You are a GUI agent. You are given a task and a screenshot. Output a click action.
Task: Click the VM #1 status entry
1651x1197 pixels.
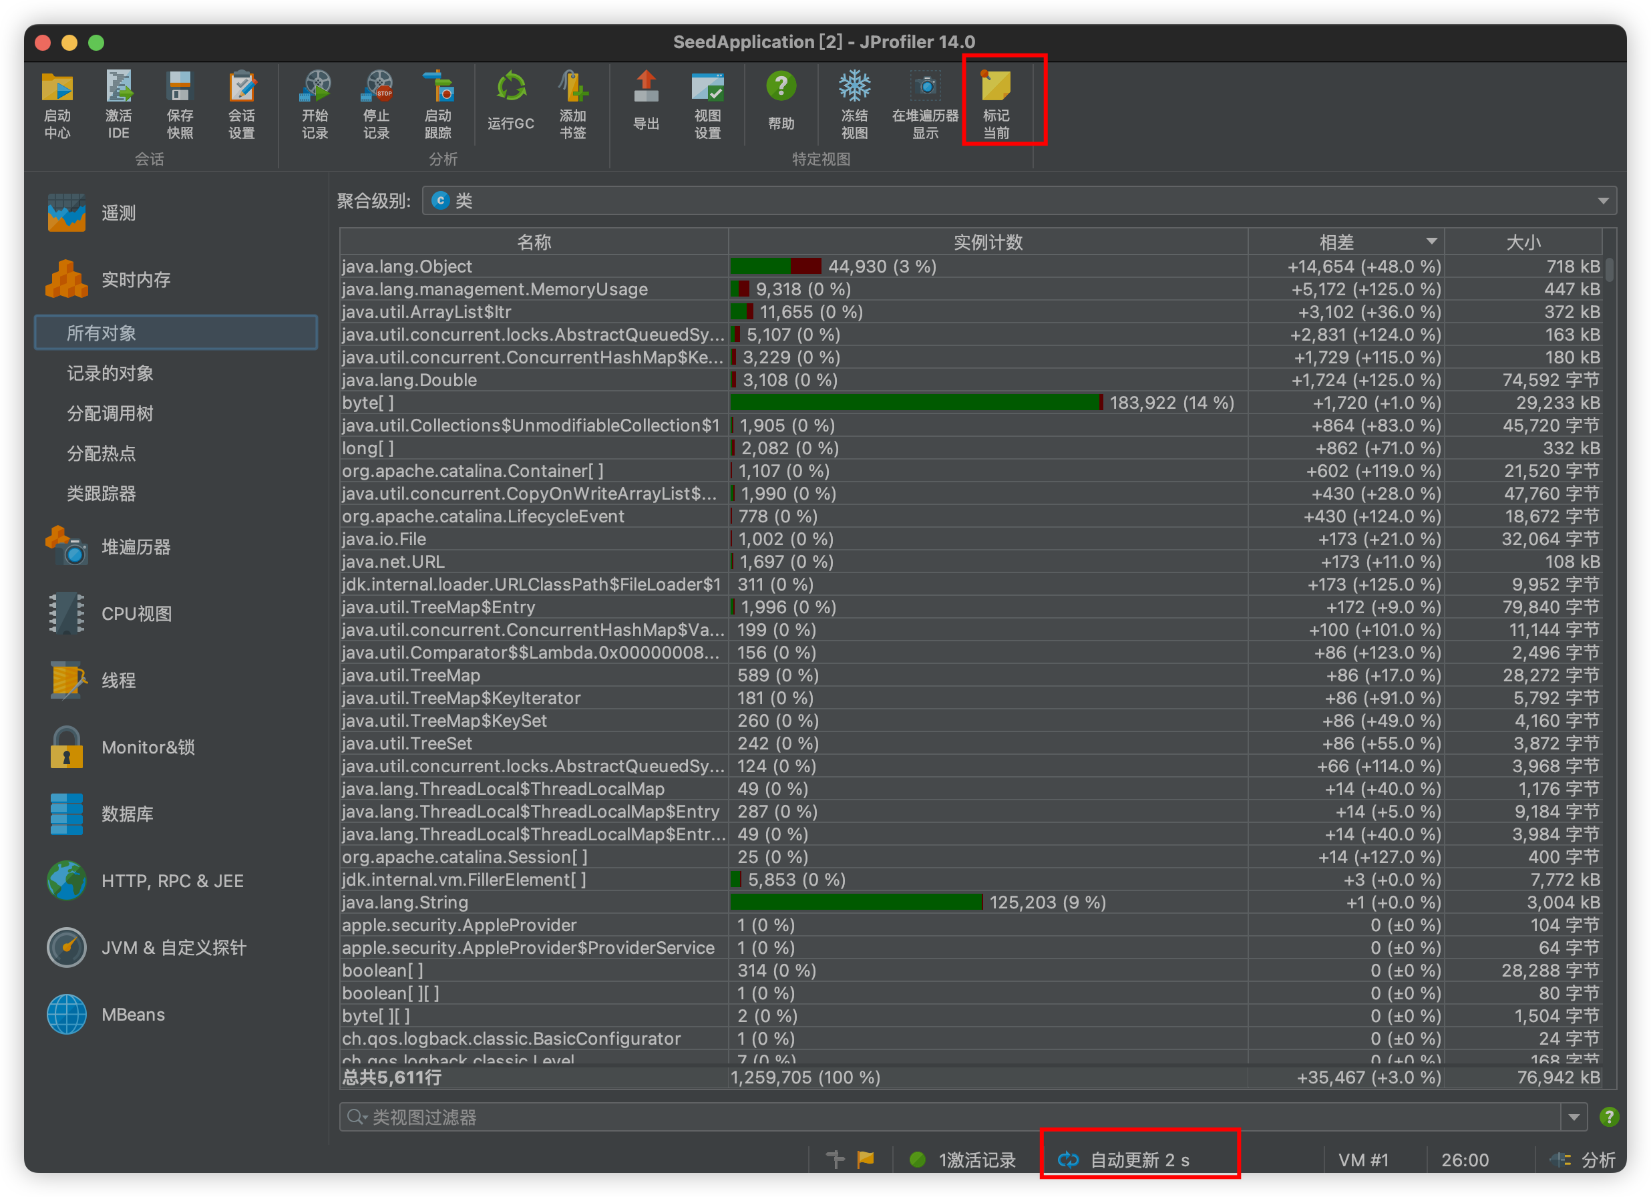pyautogui.click(x=1363, y=1160)
